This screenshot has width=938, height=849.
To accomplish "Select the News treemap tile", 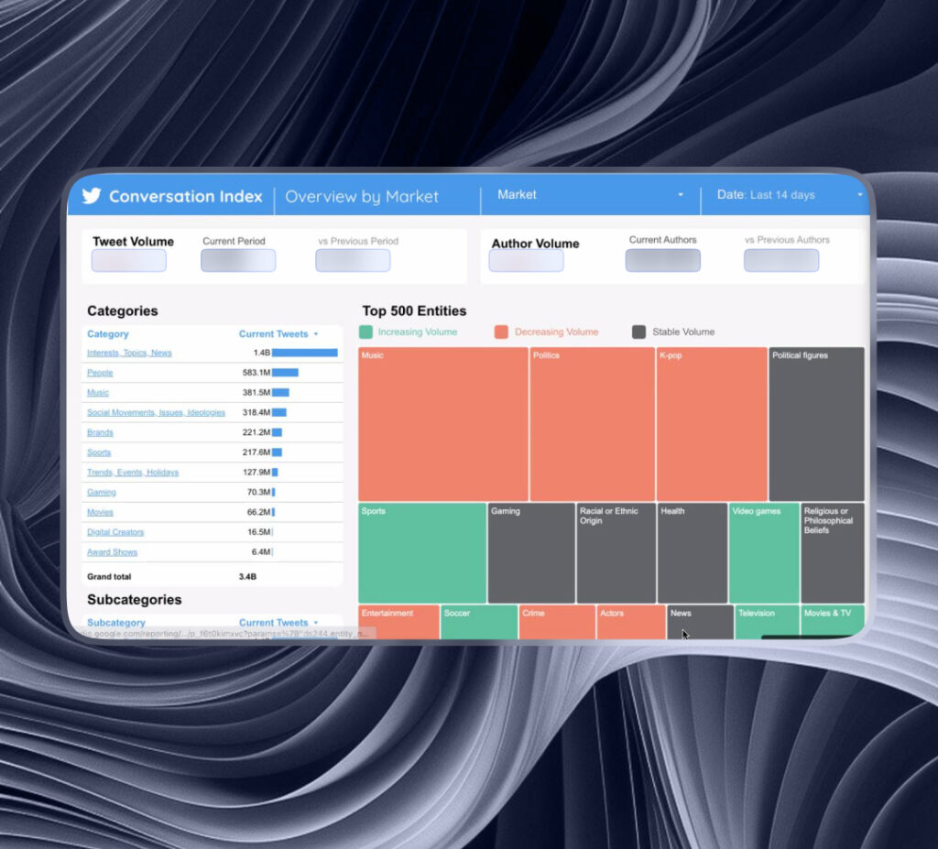I will tap(700, 622).
